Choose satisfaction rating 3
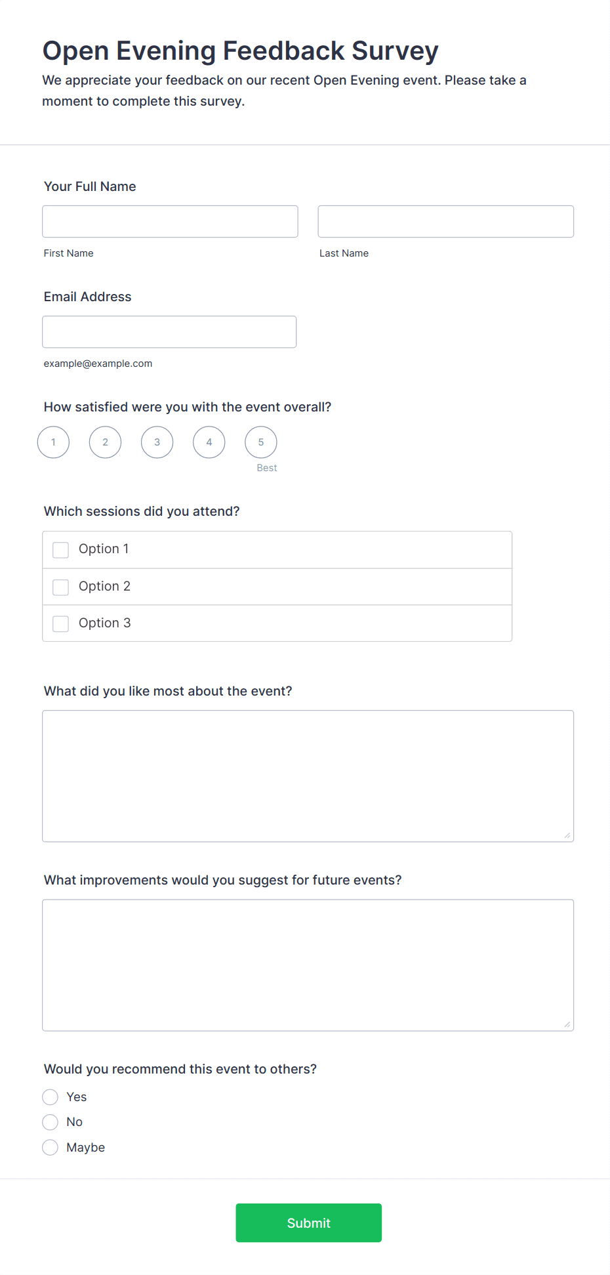The width and height of the screenshot is (610, 1275). pos(157,442)
